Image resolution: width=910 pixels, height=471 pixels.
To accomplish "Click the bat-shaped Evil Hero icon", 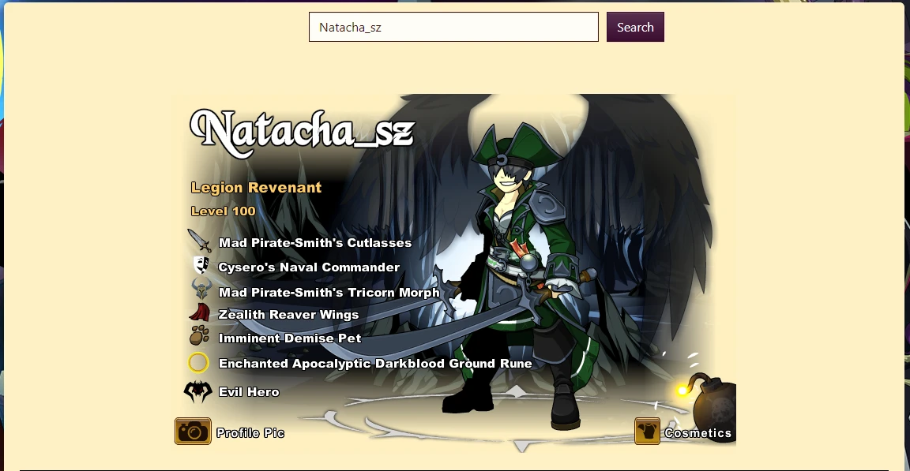I will coord(198,391).
